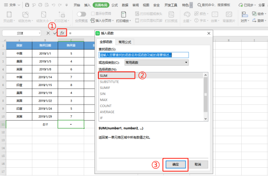Select SUMIF in the function list

click(x=151, y=88)
